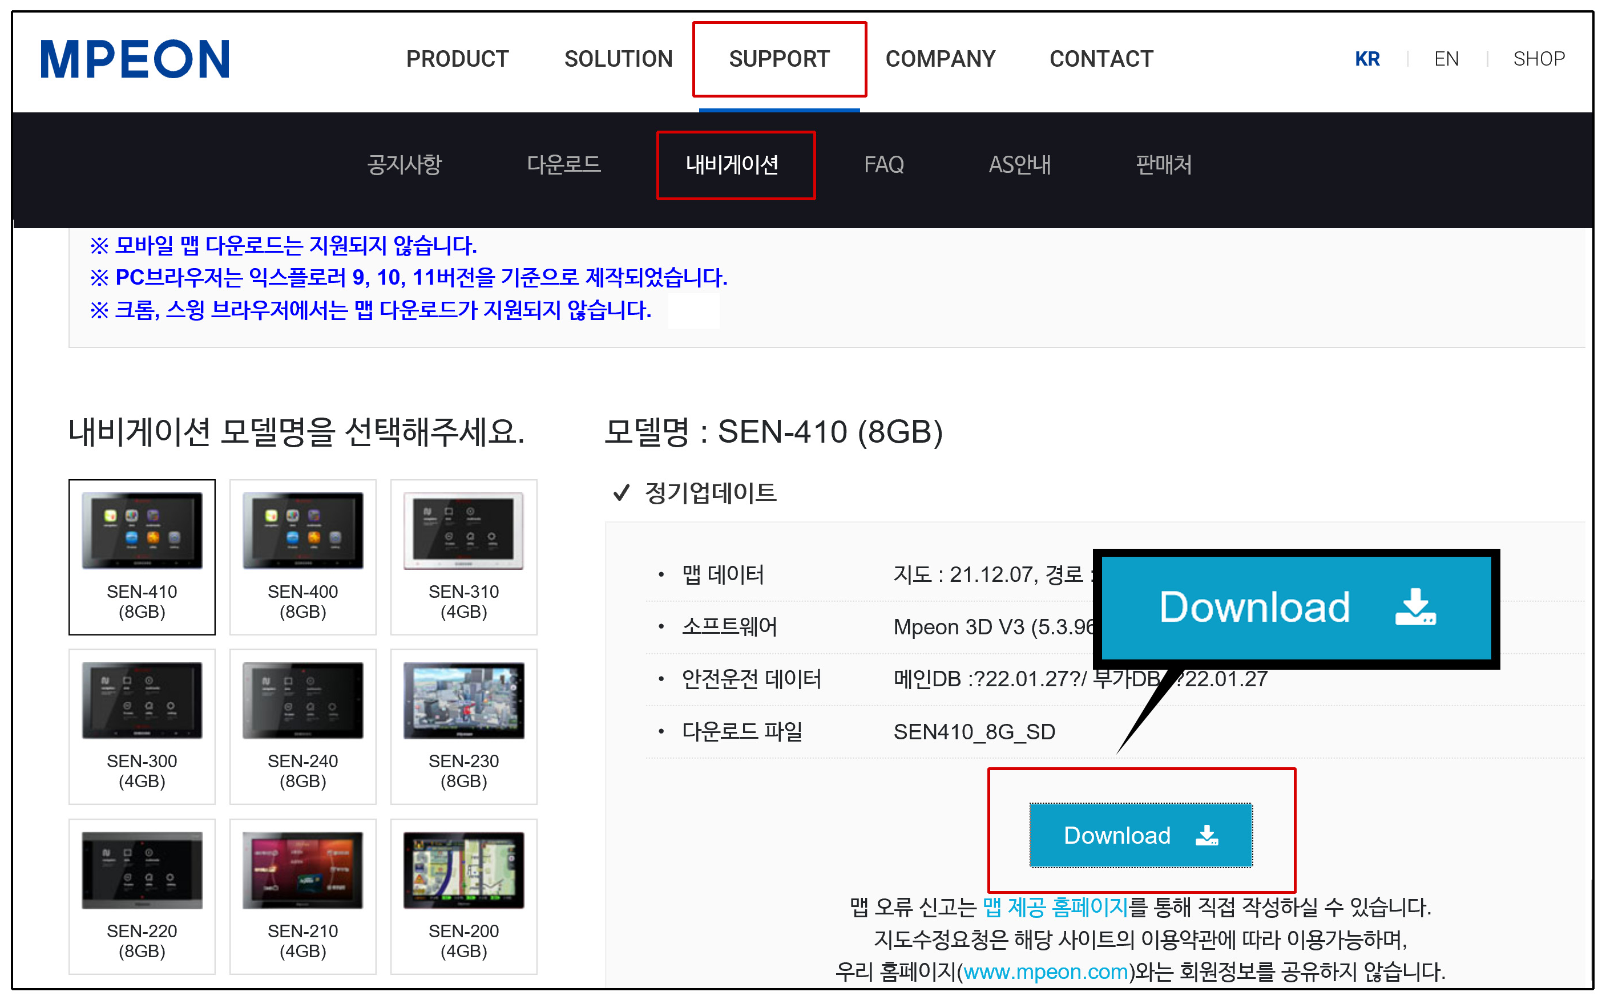
Task: Click the MPEON logo
Action: pos(135,59)
